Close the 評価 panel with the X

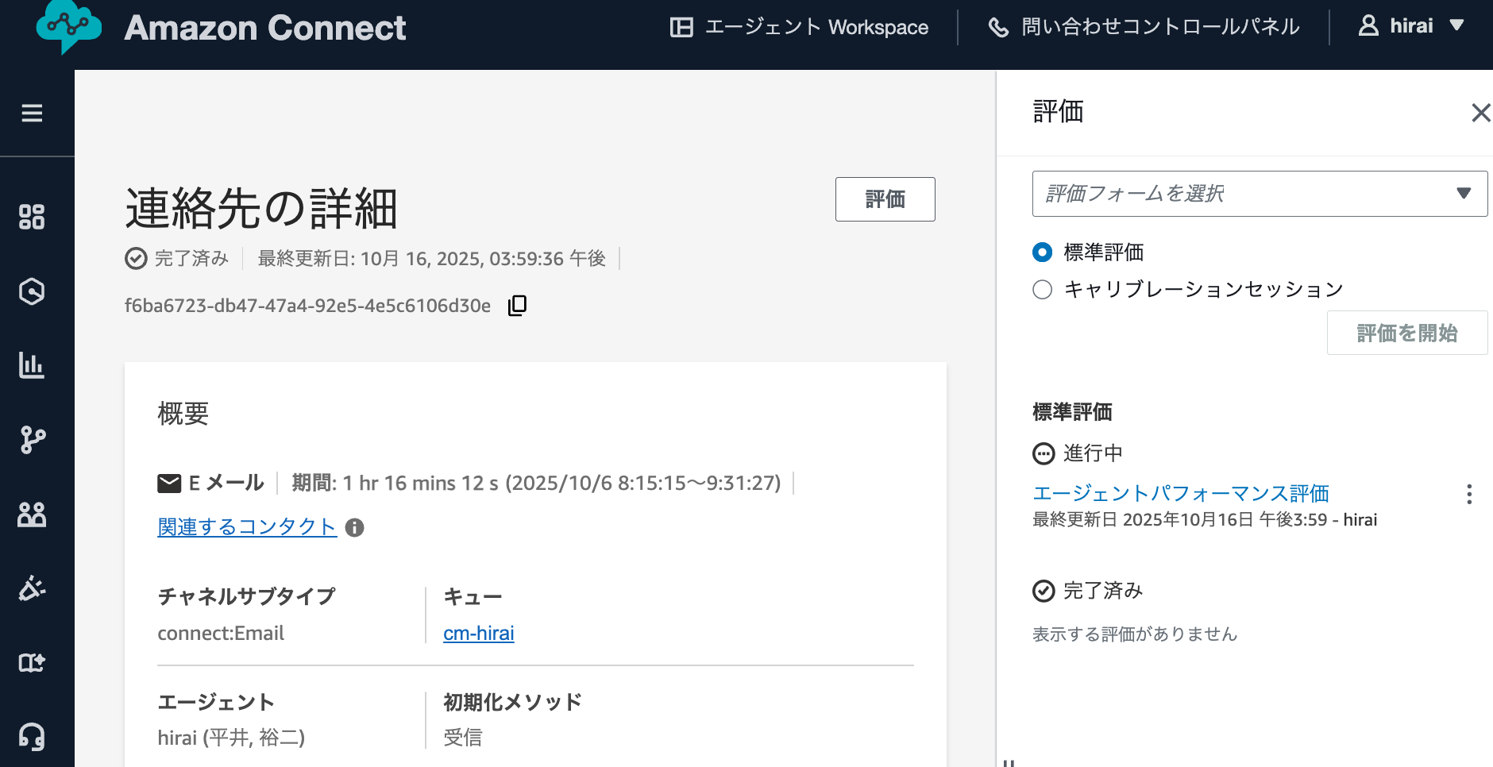tap(1480, 113)
